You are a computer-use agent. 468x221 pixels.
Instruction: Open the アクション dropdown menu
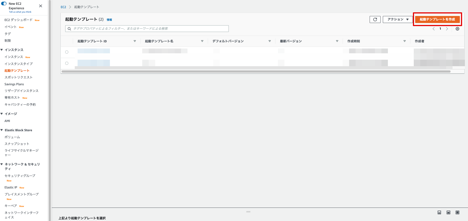click(x=397, y=19)
